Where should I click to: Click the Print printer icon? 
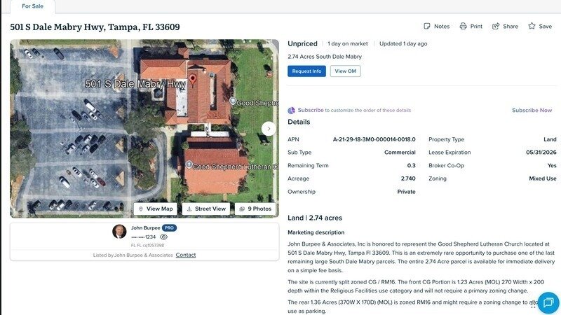pyautogui.click(x=463, y=26)
